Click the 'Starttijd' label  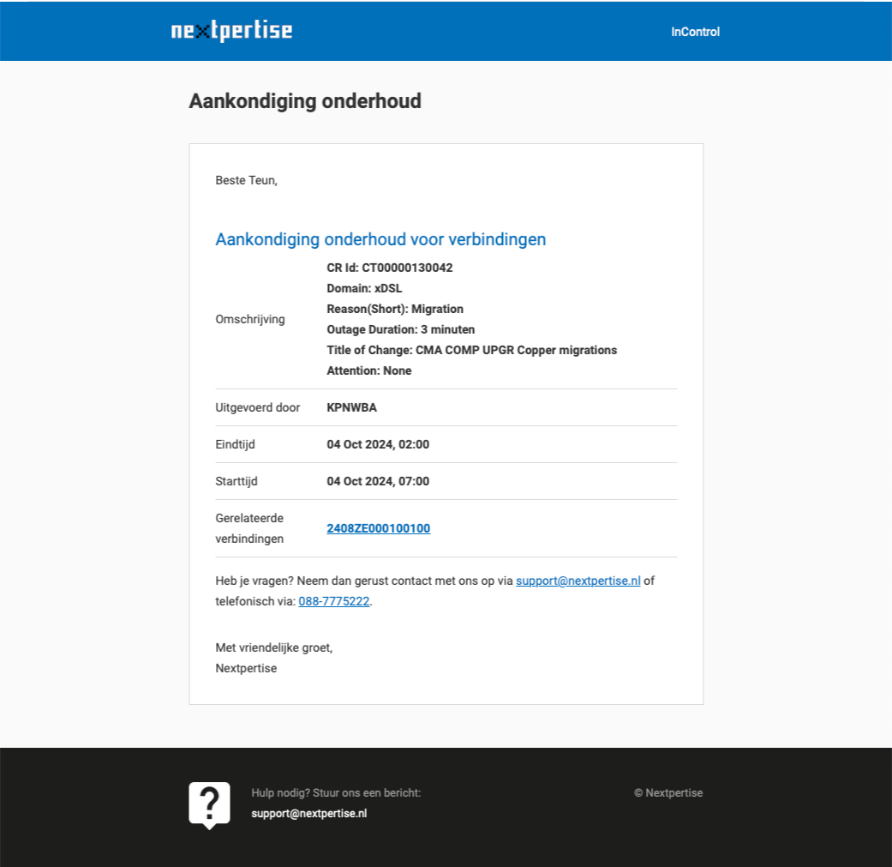pyautogui.click(x=236, y=481)
